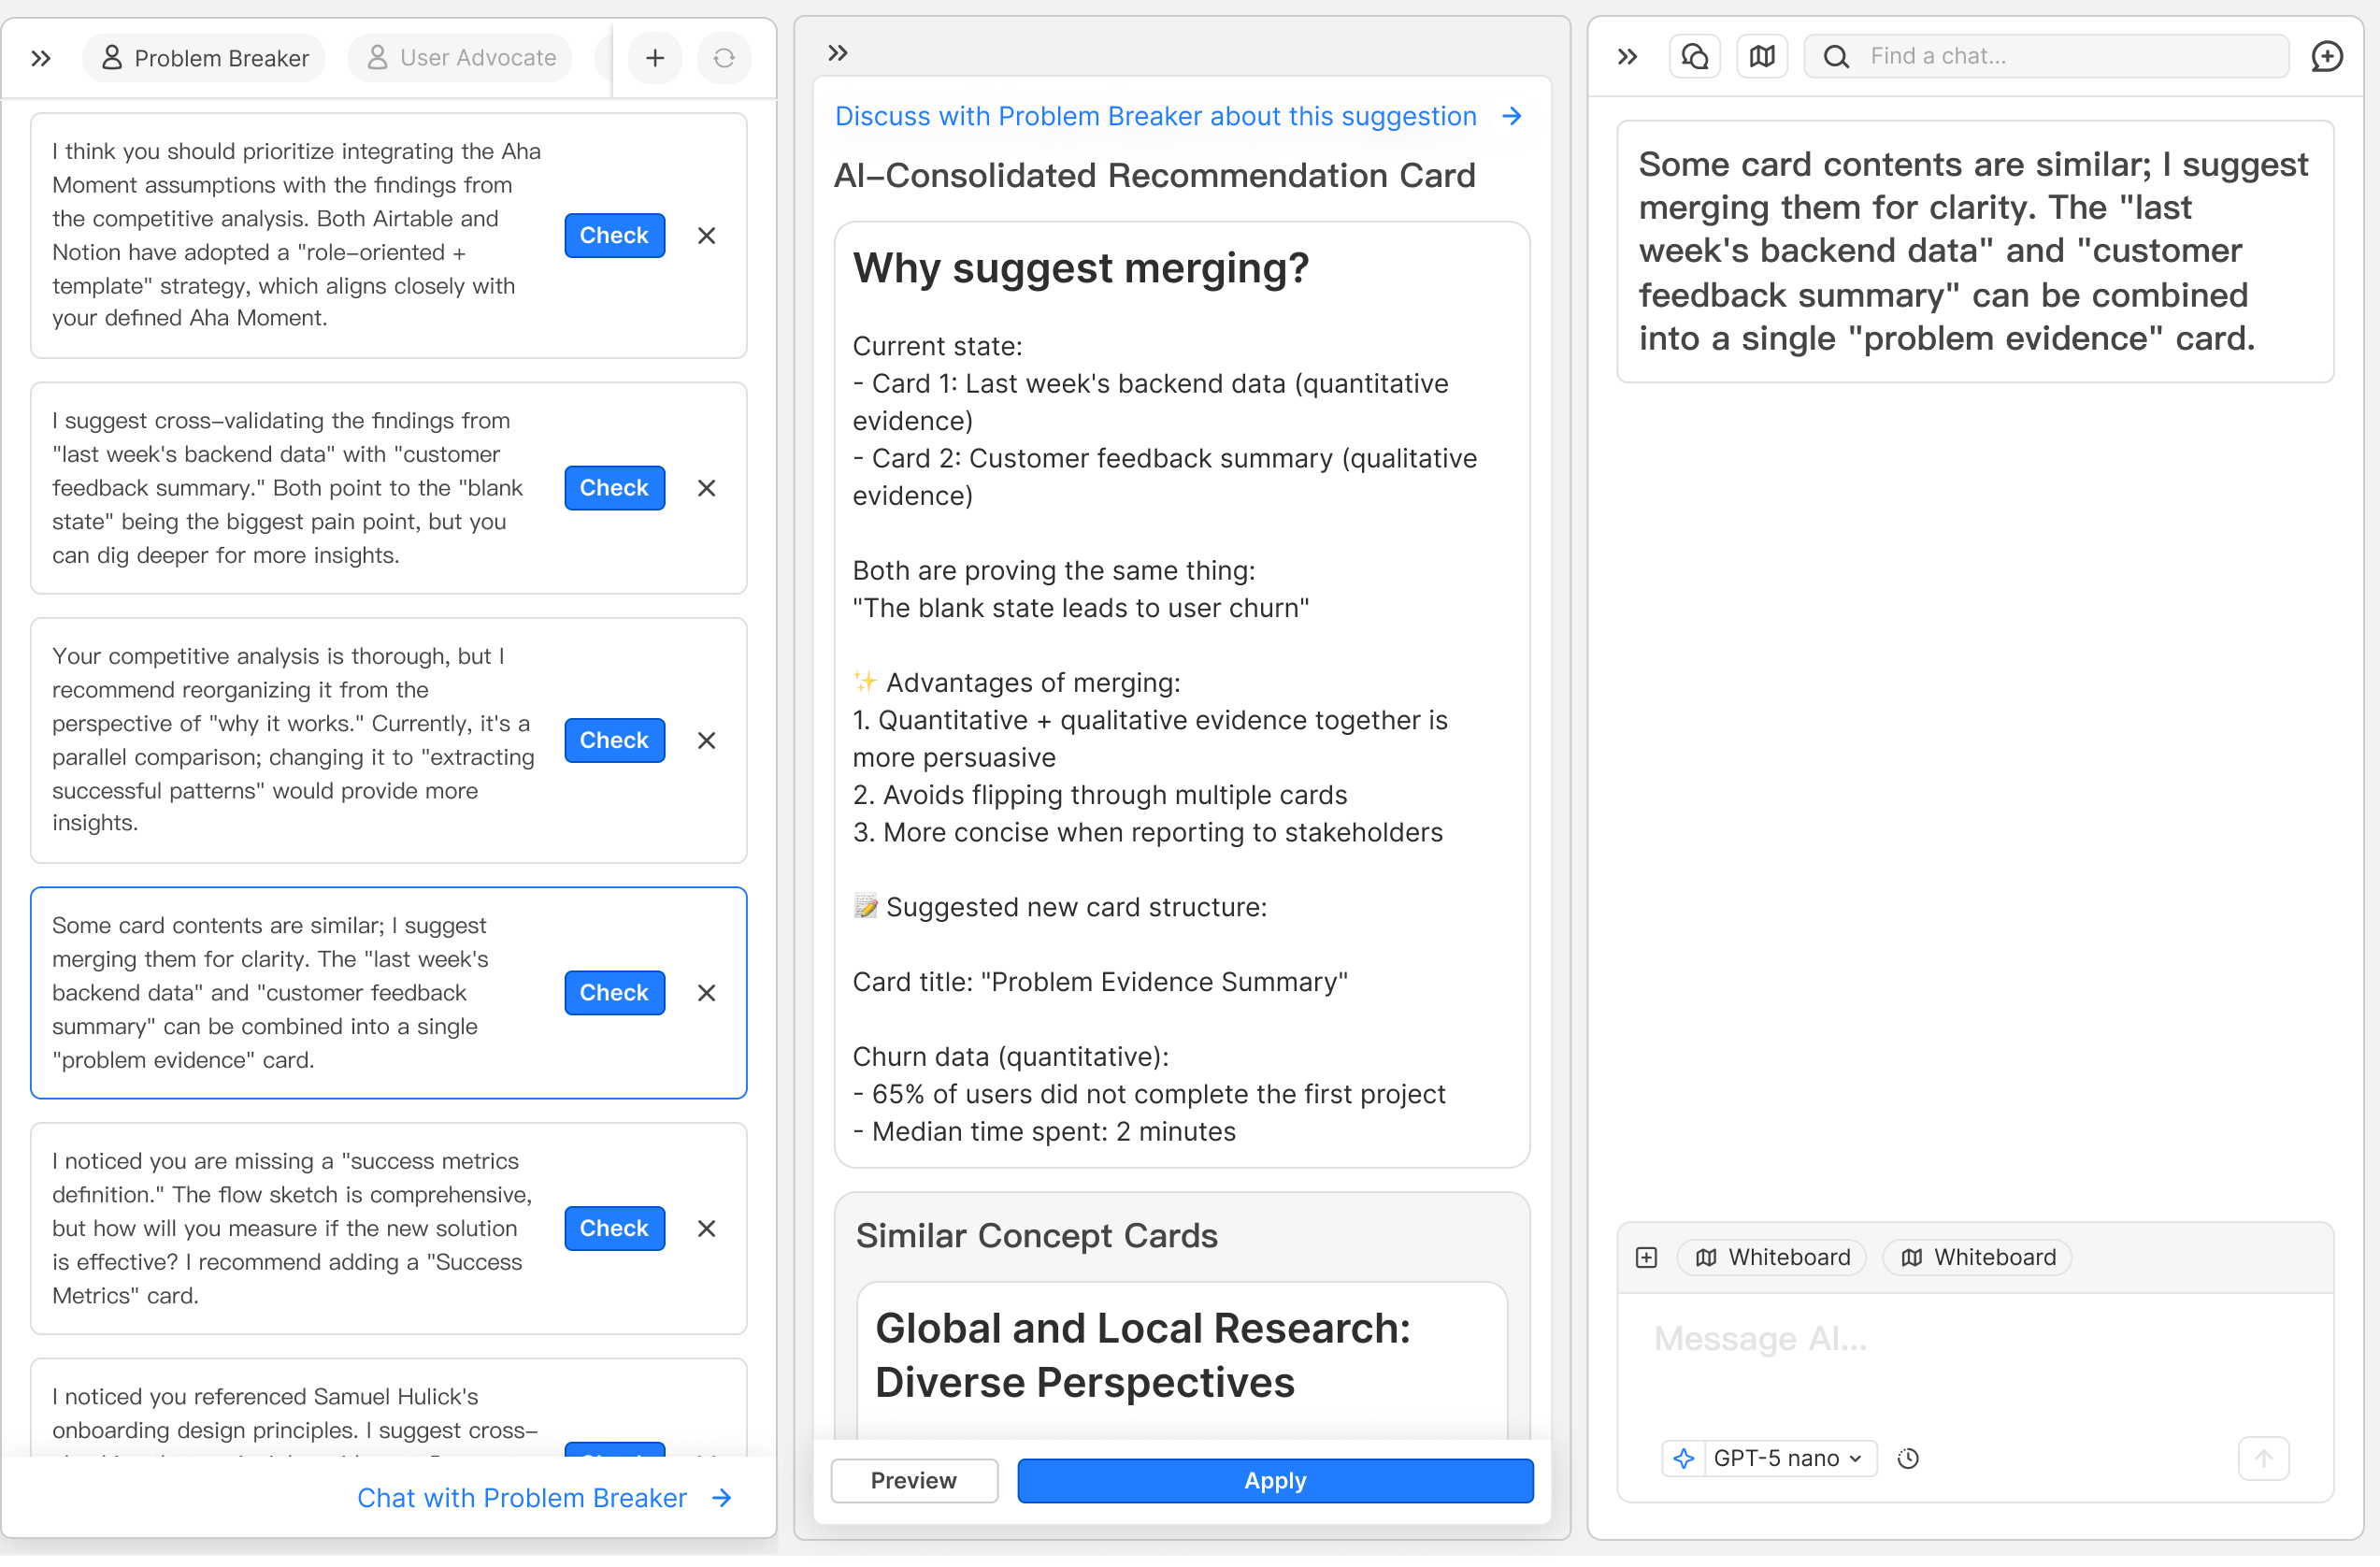Click the add persona plus icon

click(655, 58)
